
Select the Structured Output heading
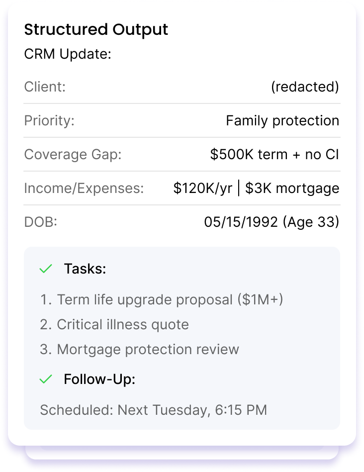(x=96, y=29)
